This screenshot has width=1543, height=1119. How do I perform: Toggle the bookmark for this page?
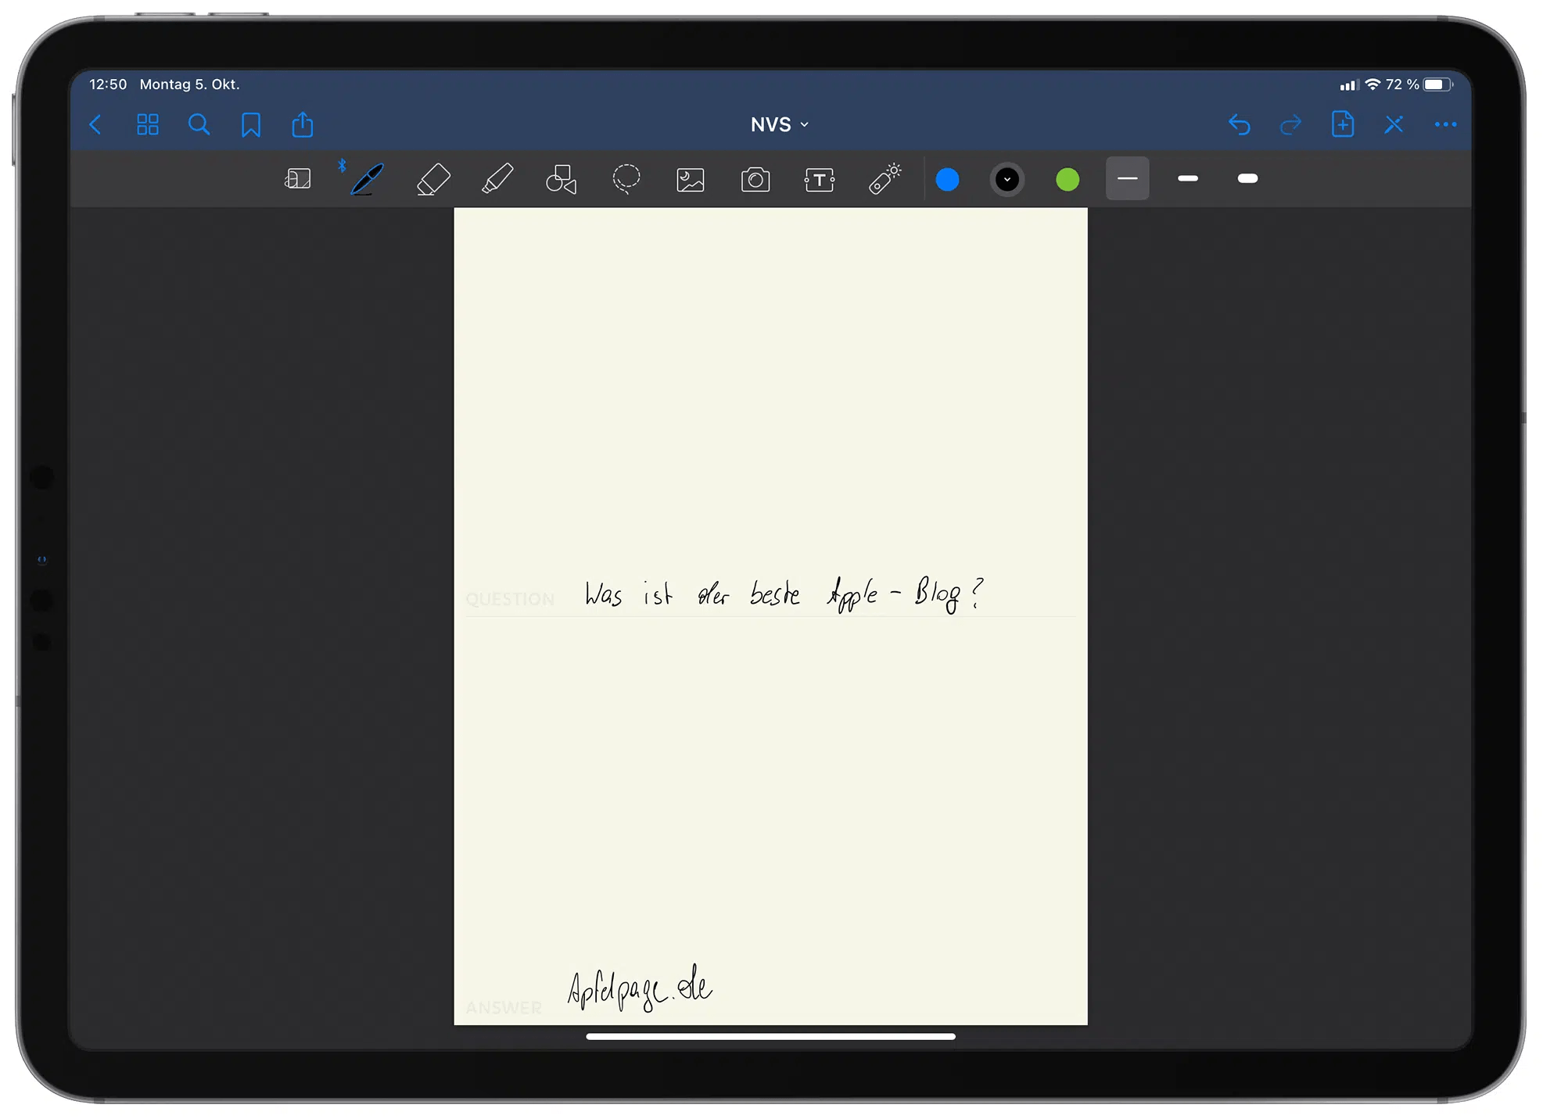(250, 124)
